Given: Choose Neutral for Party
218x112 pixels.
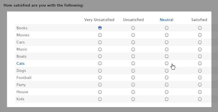Looking at the screenshot, I should coord(167,85).
